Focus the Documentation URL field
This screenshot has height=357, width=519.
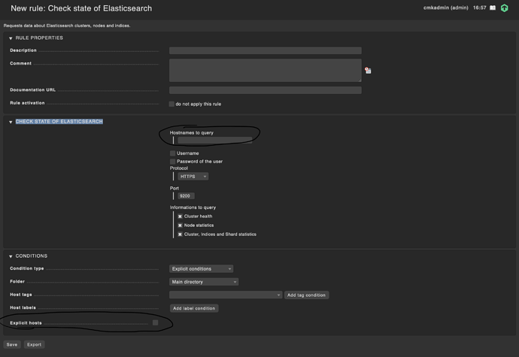click(265, 90)
